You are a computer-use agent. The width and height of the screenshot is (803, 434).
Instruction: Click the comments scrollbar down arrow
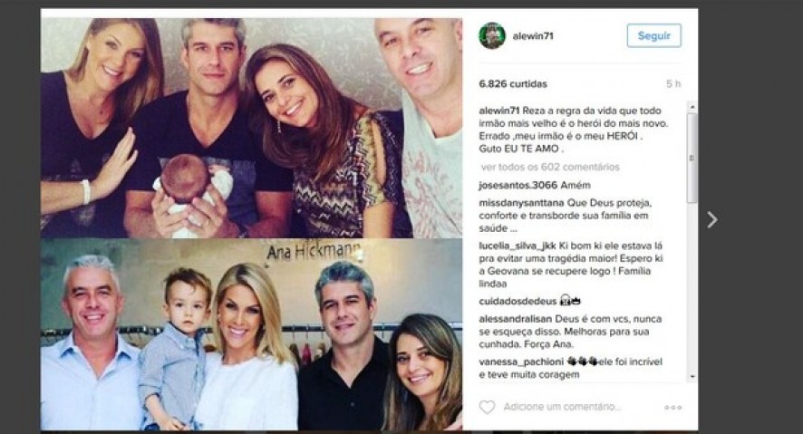pos(692,377)
